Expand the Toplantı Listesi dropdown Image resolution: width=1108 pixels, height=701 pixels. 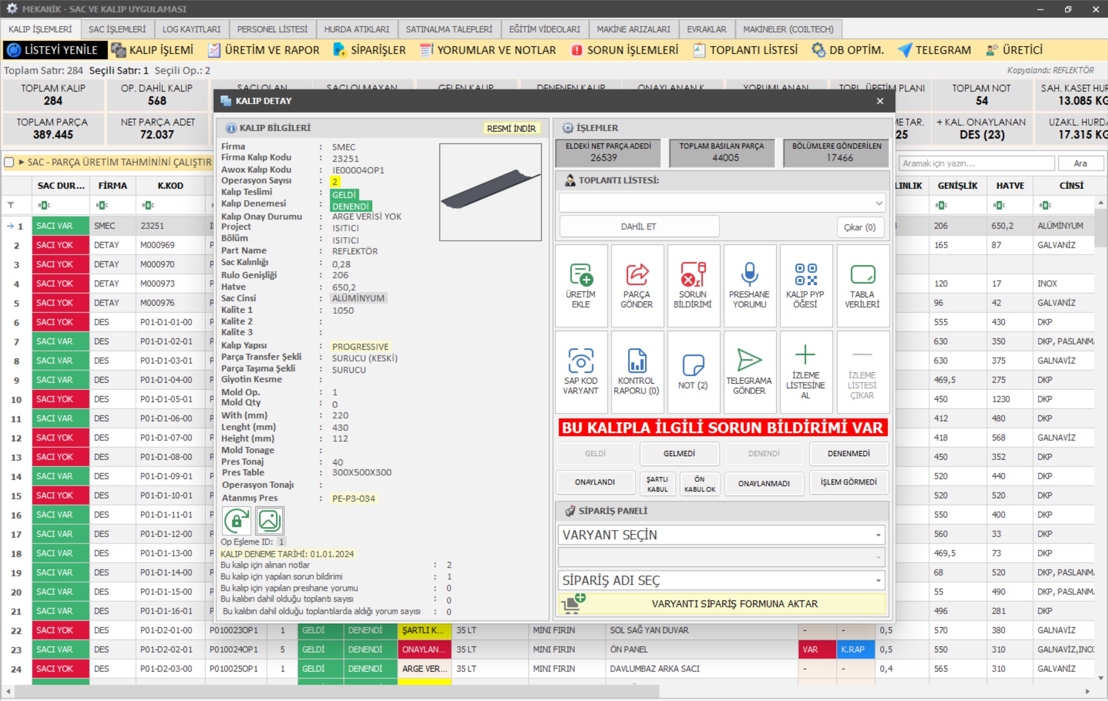(x=879, y=203)
